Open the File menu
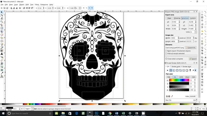 pos(2,5)
